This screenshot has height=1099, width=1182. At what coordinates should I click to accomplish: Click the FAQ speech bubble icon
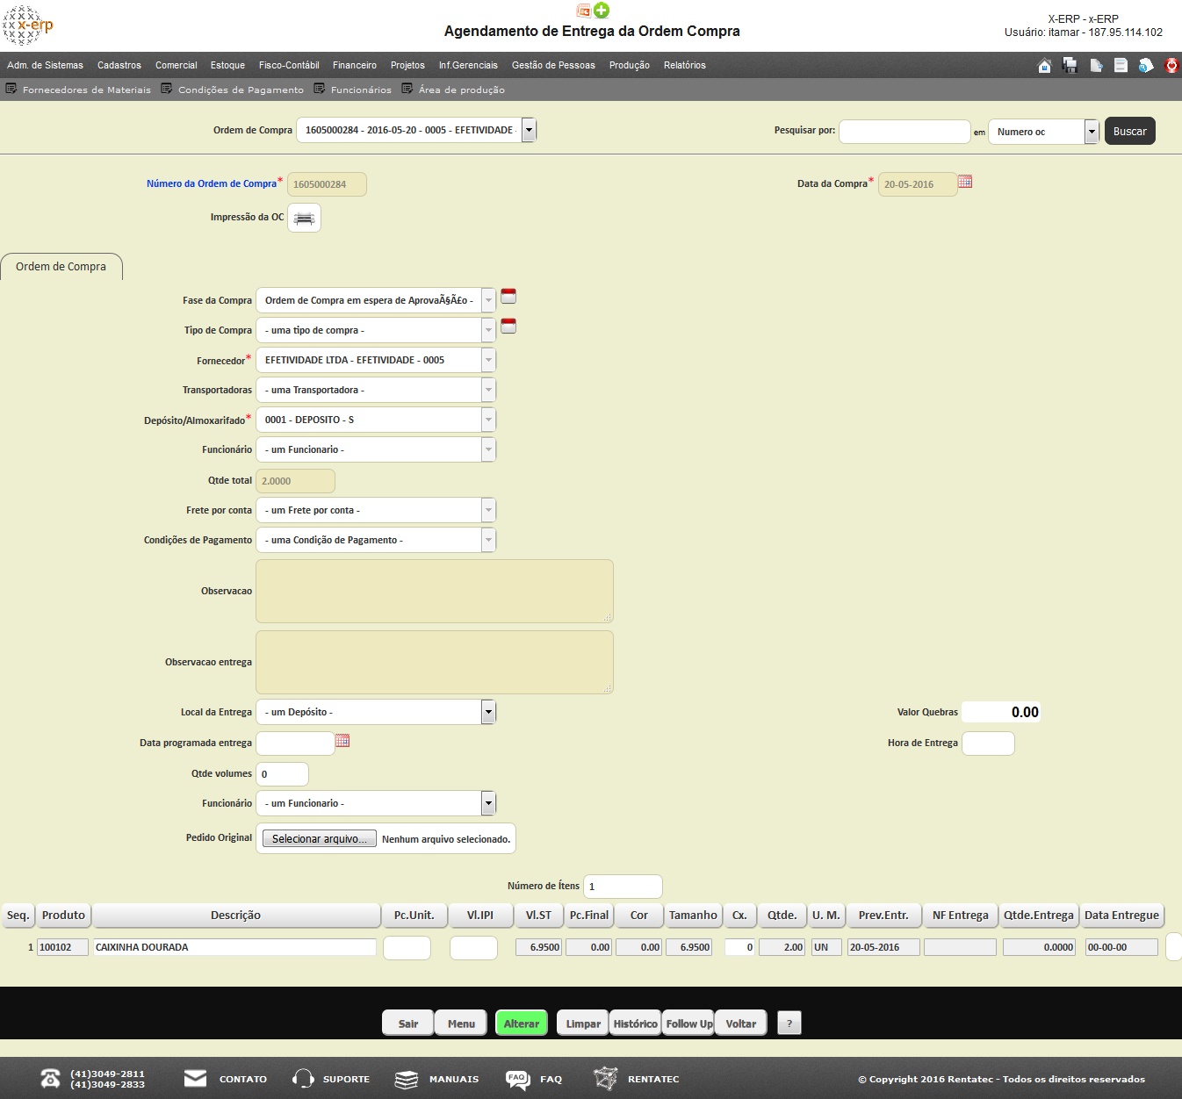[518, 1079]
